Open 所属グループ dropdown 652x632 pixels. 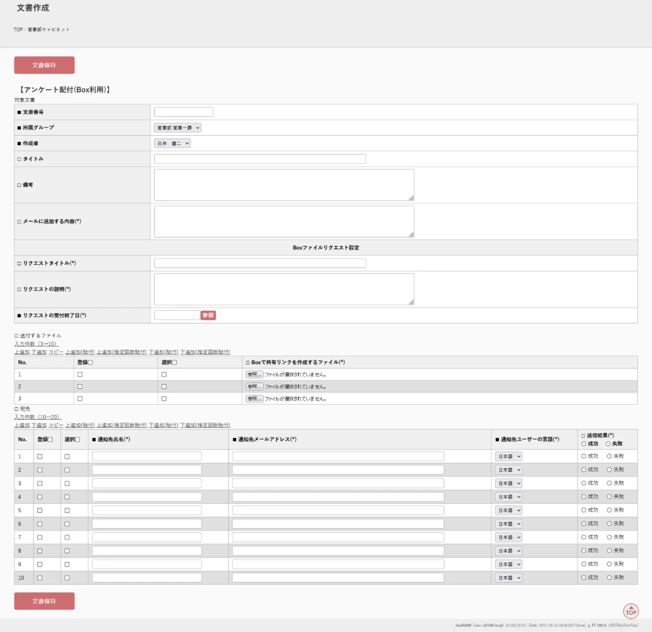(x=178, y=128)
